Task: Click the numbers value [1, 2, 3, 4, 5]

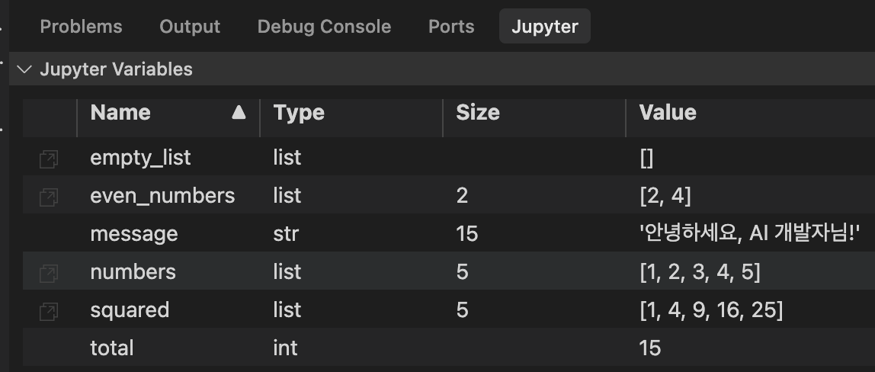Action: coord(700,271)
